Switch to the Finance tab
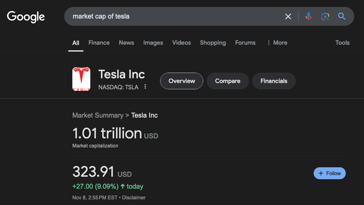Viewport: 364px width, 205px height. coord(99,43)
